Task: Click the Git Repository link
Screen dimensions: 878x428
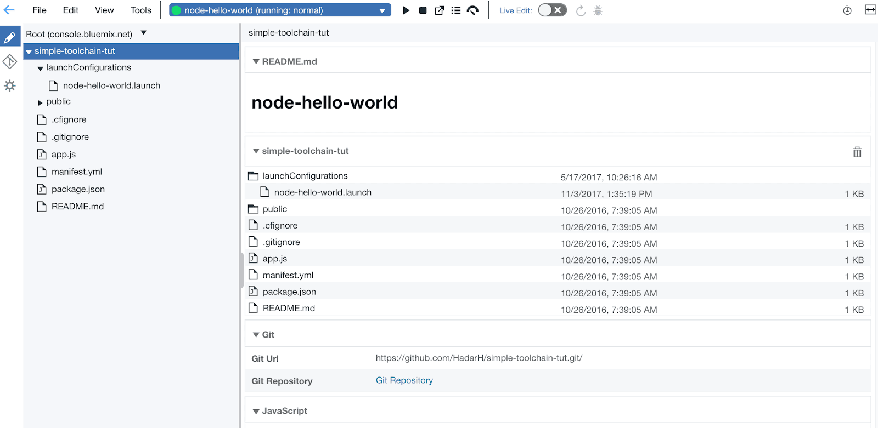Action: click(404, 380)
